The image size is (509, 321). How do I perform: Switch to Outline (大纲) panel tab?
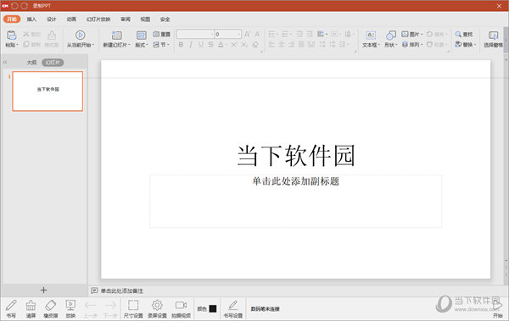pos(31,63)
